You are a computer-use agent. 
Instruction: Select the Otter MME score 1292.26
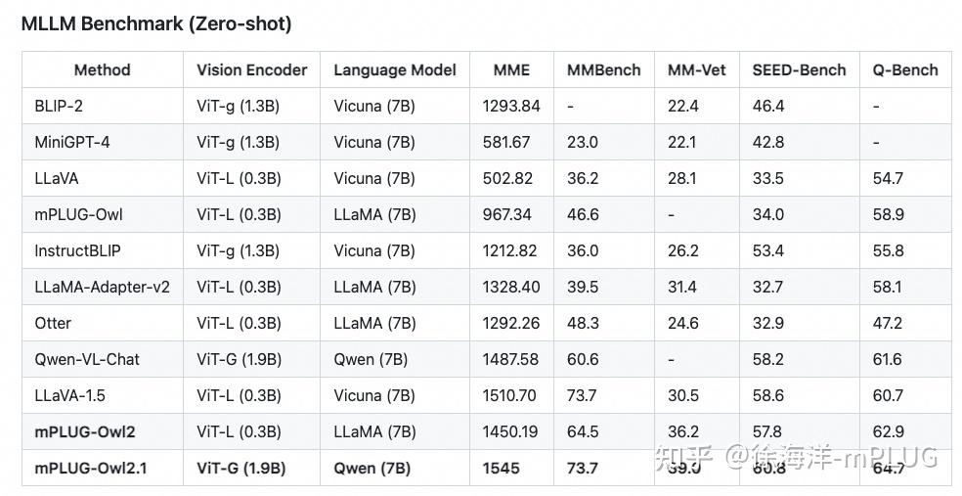510,323
